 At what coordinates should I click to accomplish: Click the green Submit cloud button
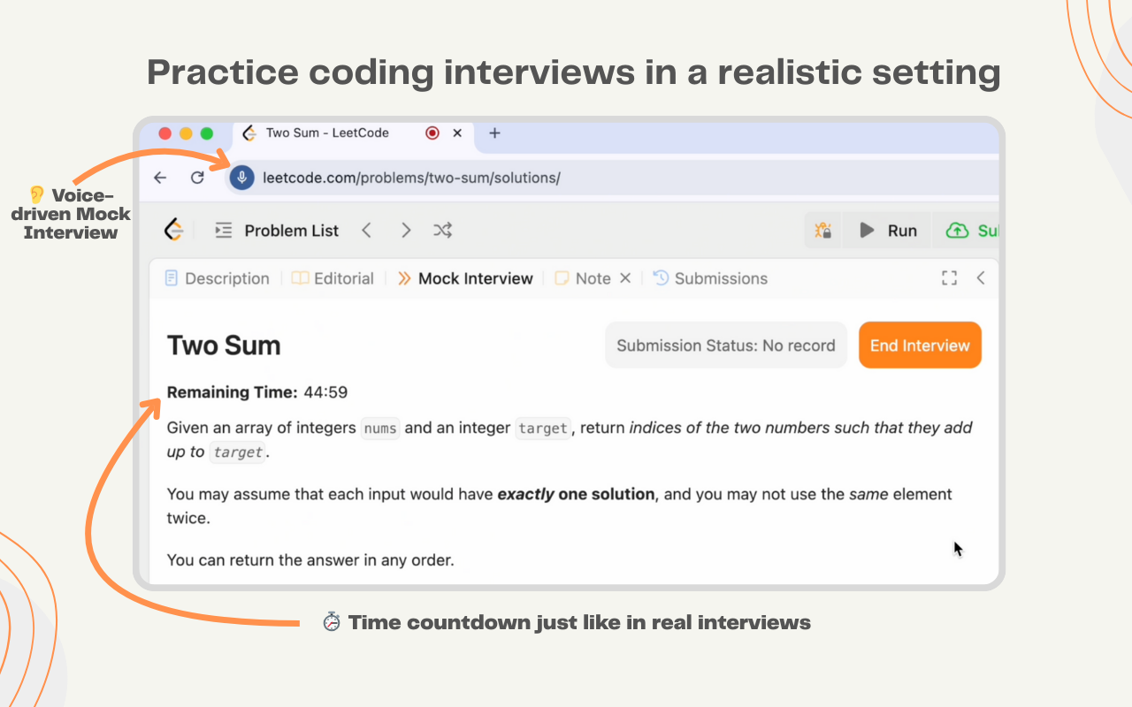coord(971,231)
